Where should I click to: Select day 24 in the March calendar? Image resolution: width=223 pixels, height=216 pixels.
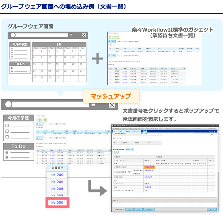pyautogui.click(x=59, y=72)
